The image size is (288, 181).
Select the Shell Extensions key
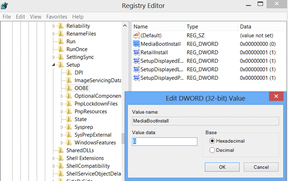click(x=85, y=158)
